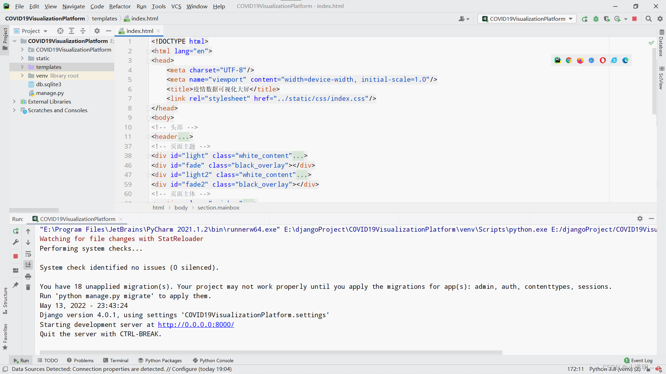Unfold the header code block on line 11
The height and width of the screenshot is (374, 666).
[x=148, y=137]
